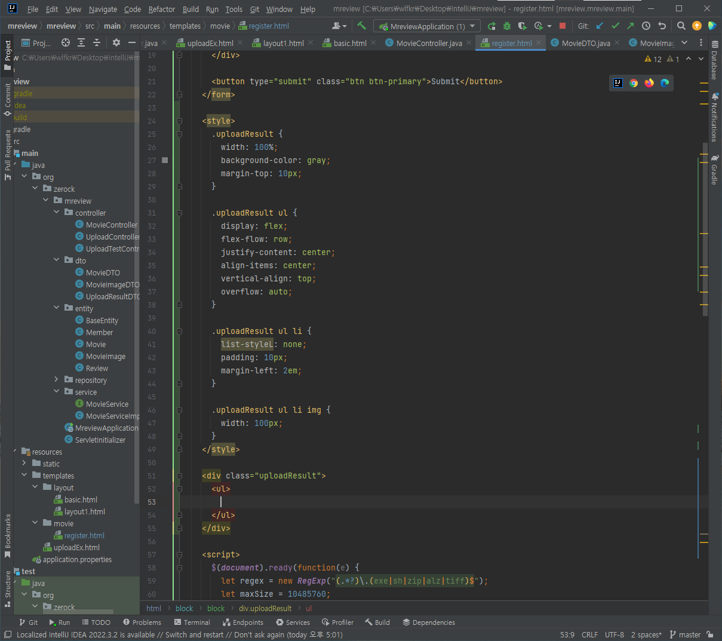The height and width of the screenshot is (641, 722).
Task: Switch to MovieController.java tab
Action: pos(429,43)
